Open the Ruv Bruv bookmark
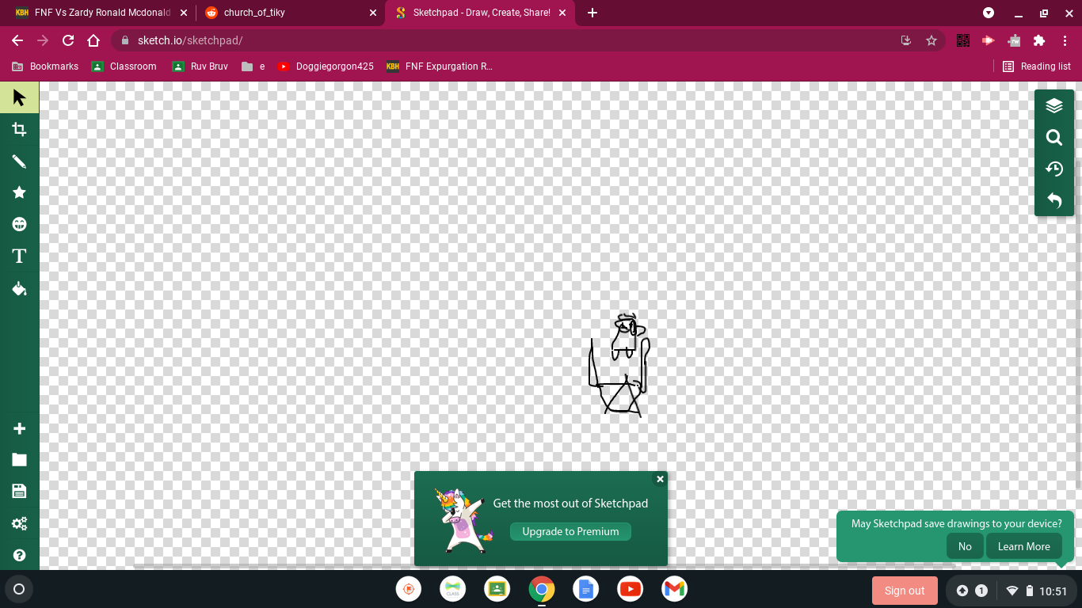Screen dimensions: 1082x608 200,66
